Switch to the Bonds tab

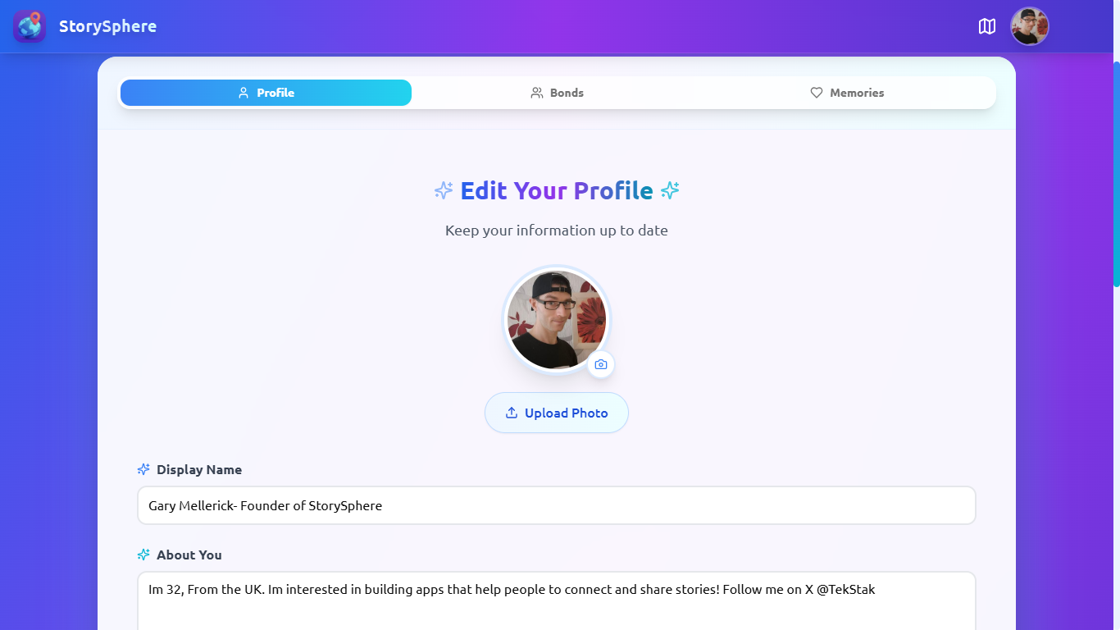pyautogui.click(x=558, y=93)
